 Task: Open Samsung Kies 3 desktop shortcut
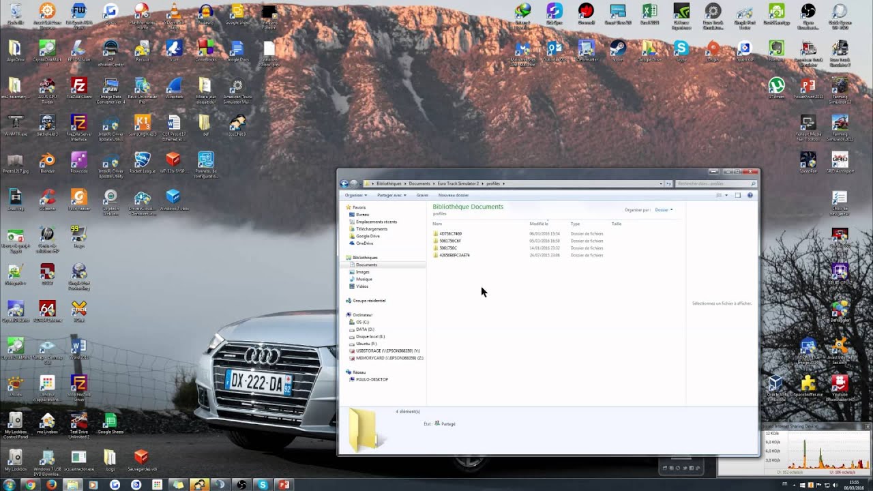[x=142, y=126]
